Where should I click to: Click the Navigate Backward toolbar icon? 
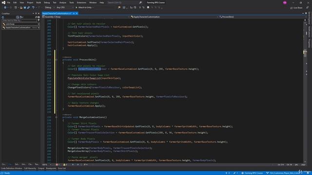5,8
